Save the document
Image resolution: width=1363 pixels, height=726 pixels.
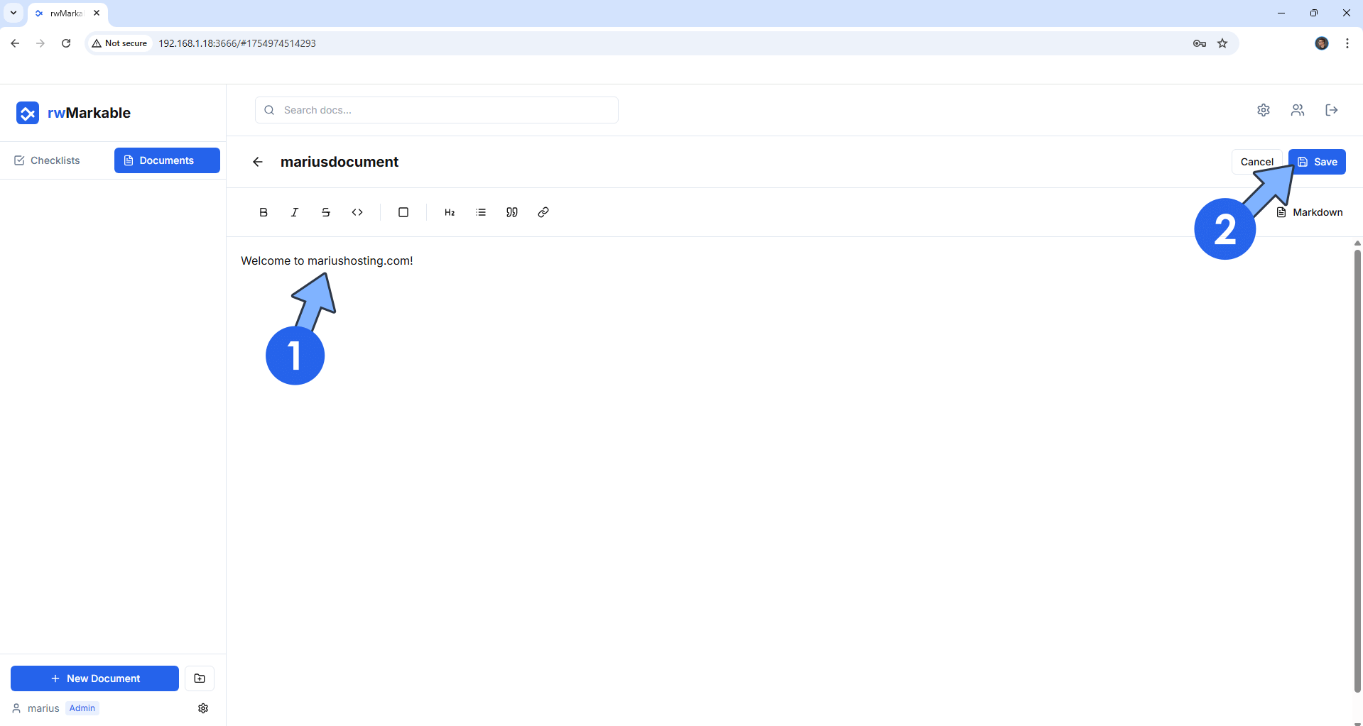click(x=1317, y=162)
